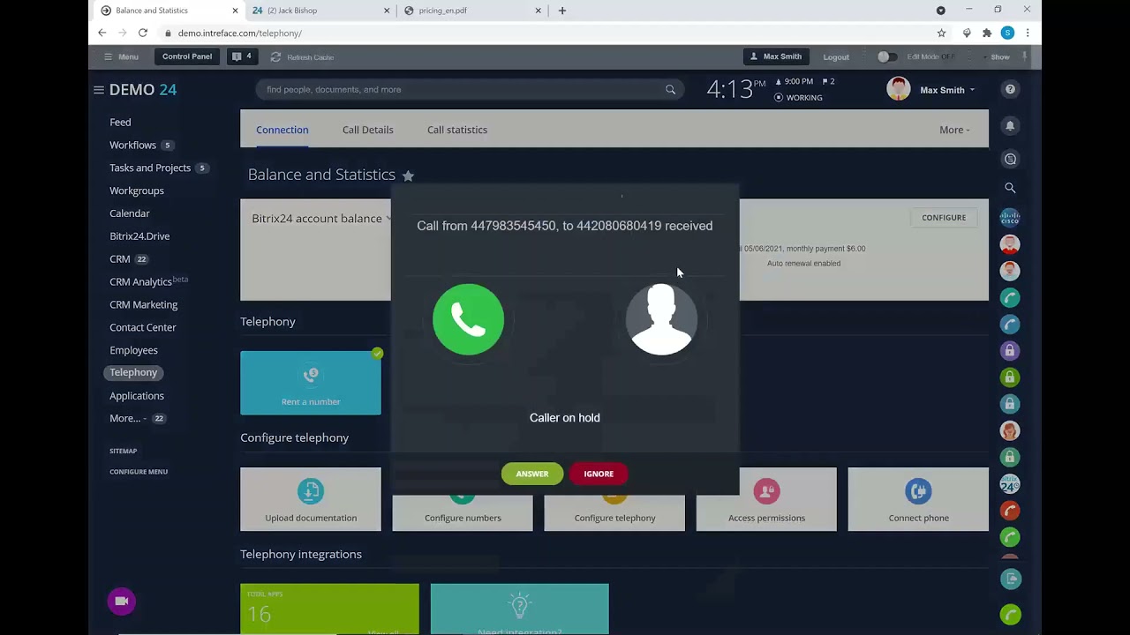Answer the incoming call

point(532,474)
